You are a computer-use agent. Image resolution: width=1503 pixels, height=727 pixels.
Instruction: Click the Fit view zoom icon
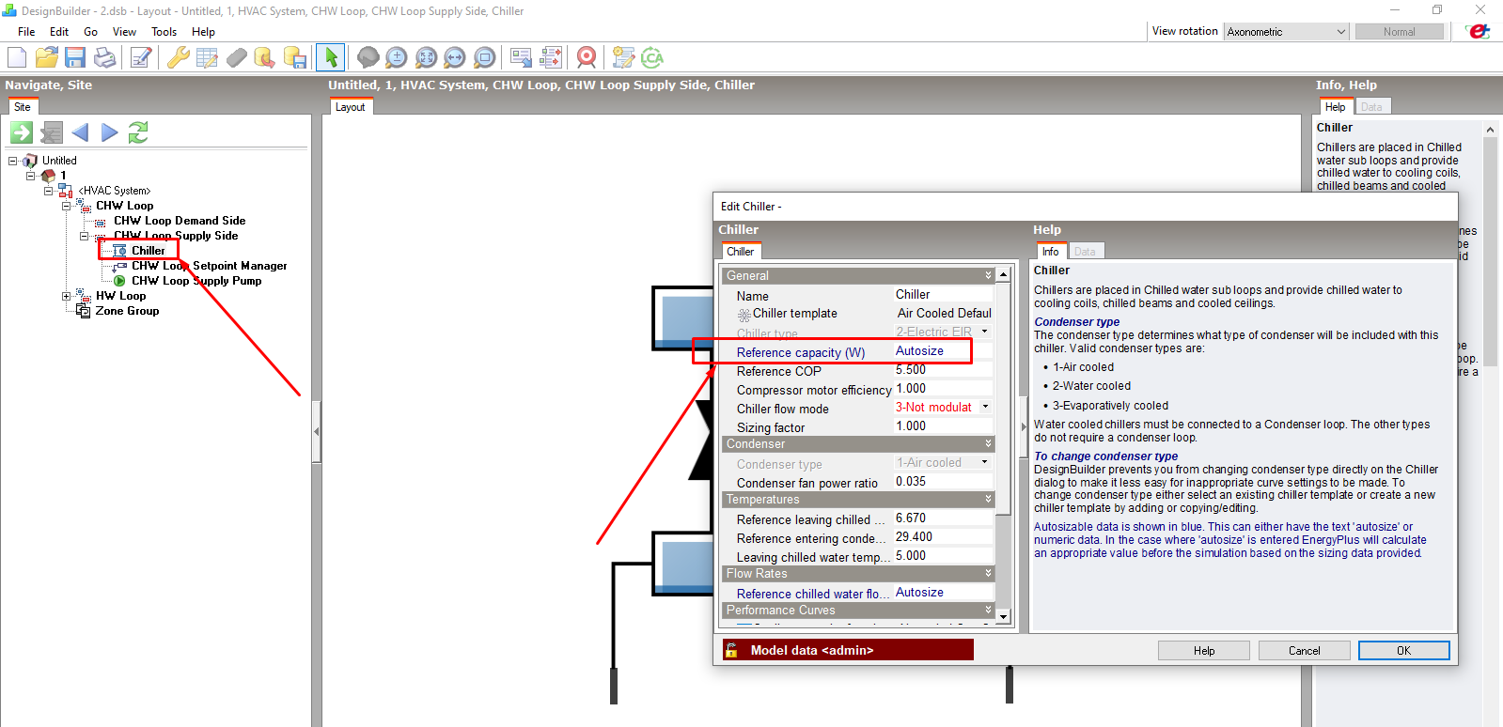click(x=426, y=57)
